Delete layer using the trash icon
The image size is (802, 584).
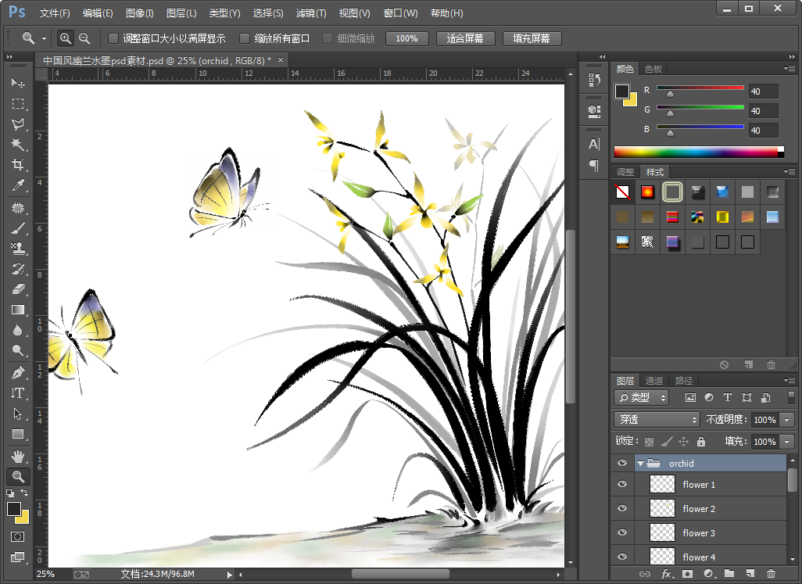(771, 574)
